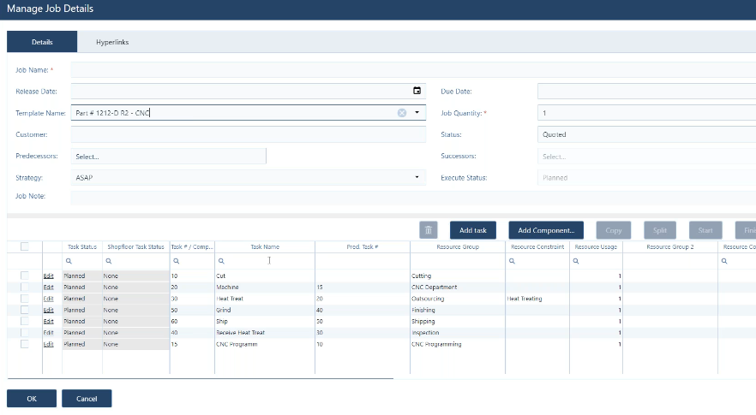The width and height of the screenshot is (756, 415).
Task: Check the box for CNC Programm task
Action: [x=25, y=344]
